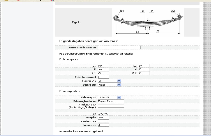Screen dimensions: 211x136
Task: Click the Fahrzeughersteller field with Magirus Deutz
Action: click(111, 101)
